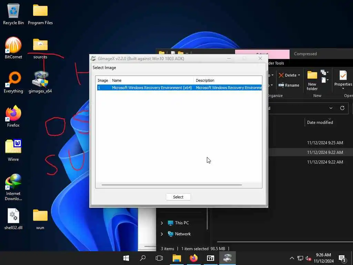Launch BitComet from the desktop
Screen dimensions: 353x265
pyautogui.click(x=13, y=48)
